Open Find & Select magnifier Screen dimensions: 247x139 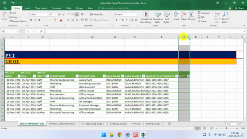pos(225,17)
